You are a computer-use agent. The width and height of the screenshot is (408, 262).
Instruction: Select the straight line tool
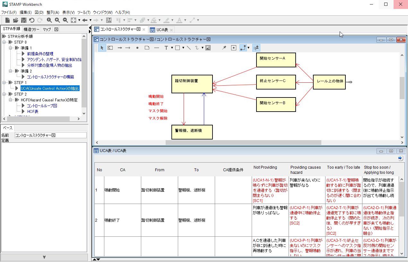pyautogui.click(x=189, y=48)
